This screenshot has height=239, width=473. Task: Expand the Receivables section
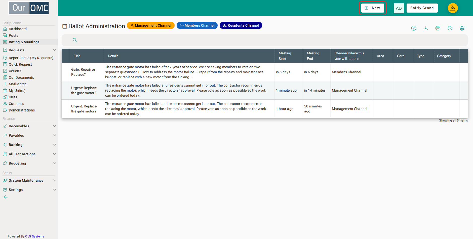point(29,126)
